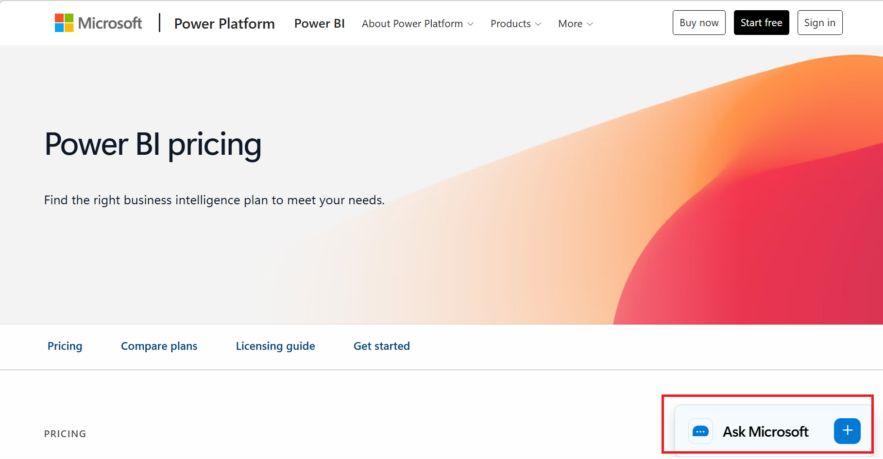Open the Power BI nav link
The width and height of the screenshot is (883, 459).
pos(320,23)
